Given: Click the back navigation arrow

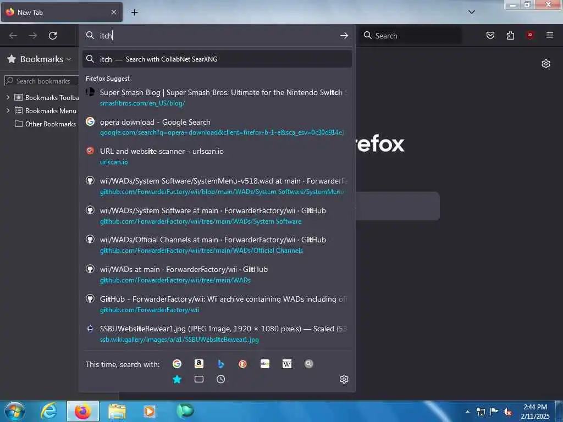Looking at the screenshot, I should 13,36.
